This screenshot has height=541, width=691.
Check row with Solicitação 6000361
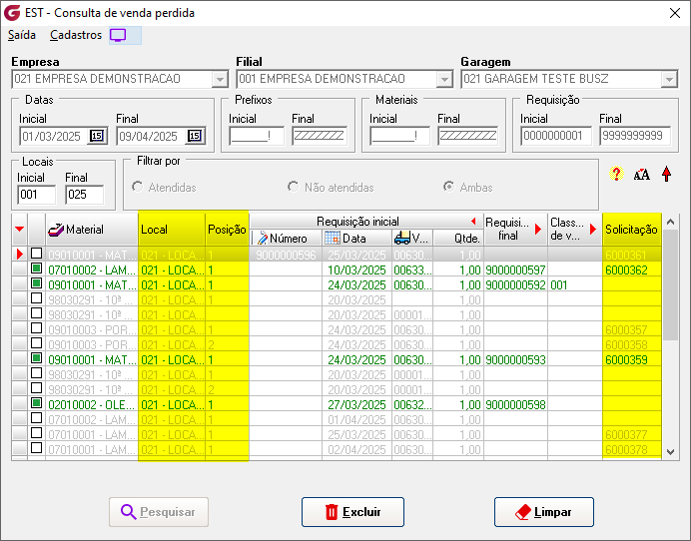37,254
